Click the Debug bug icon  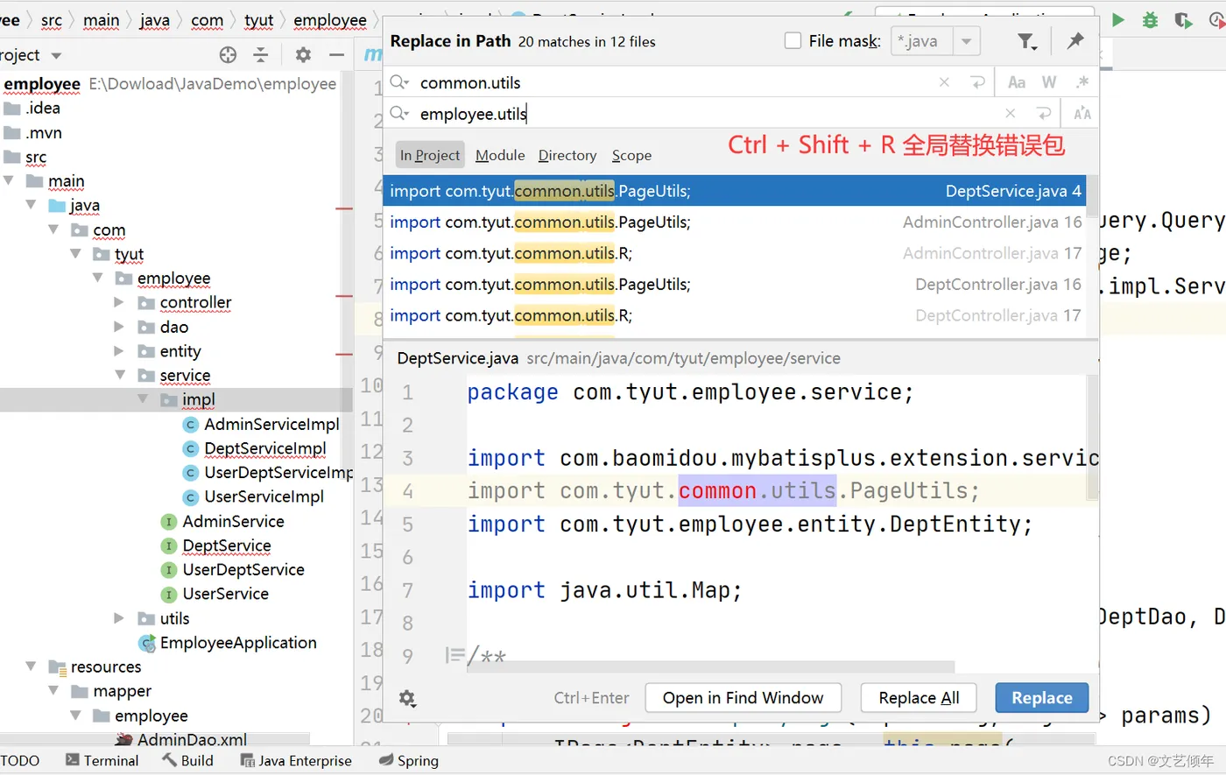point(1151,20)
